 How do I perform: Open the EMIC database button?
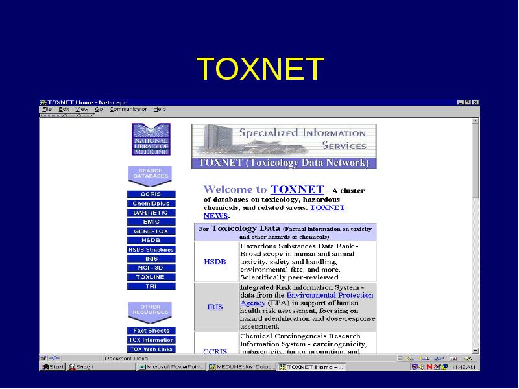(151, 222)
